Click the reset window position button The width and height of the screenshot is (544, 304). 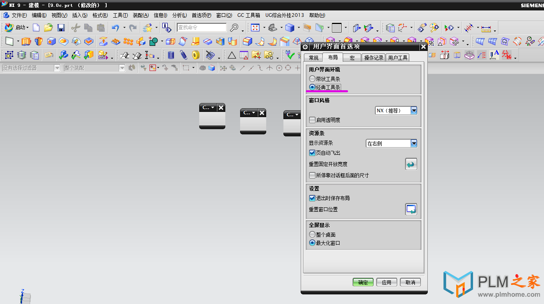click(411, 209)
